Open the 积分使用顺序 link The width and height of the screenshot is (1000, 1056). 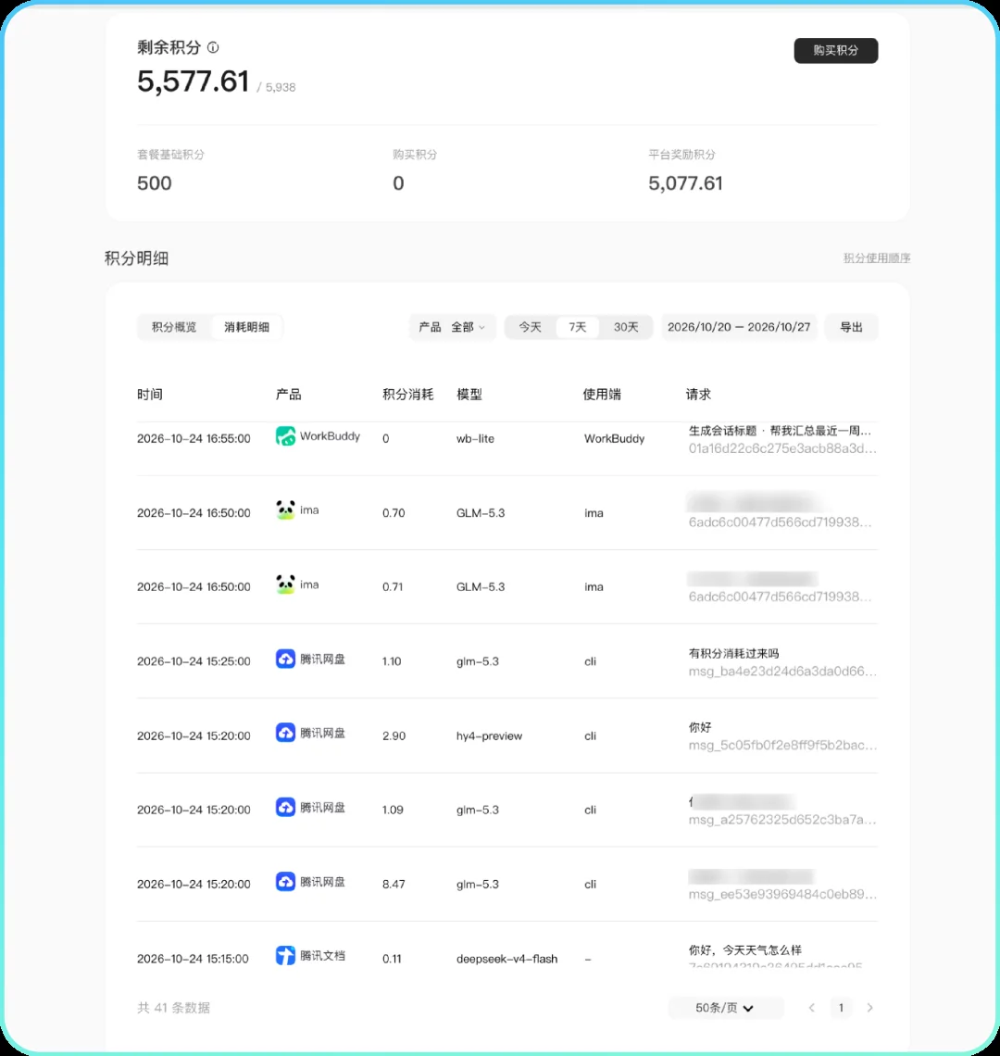tap(877, 258)
